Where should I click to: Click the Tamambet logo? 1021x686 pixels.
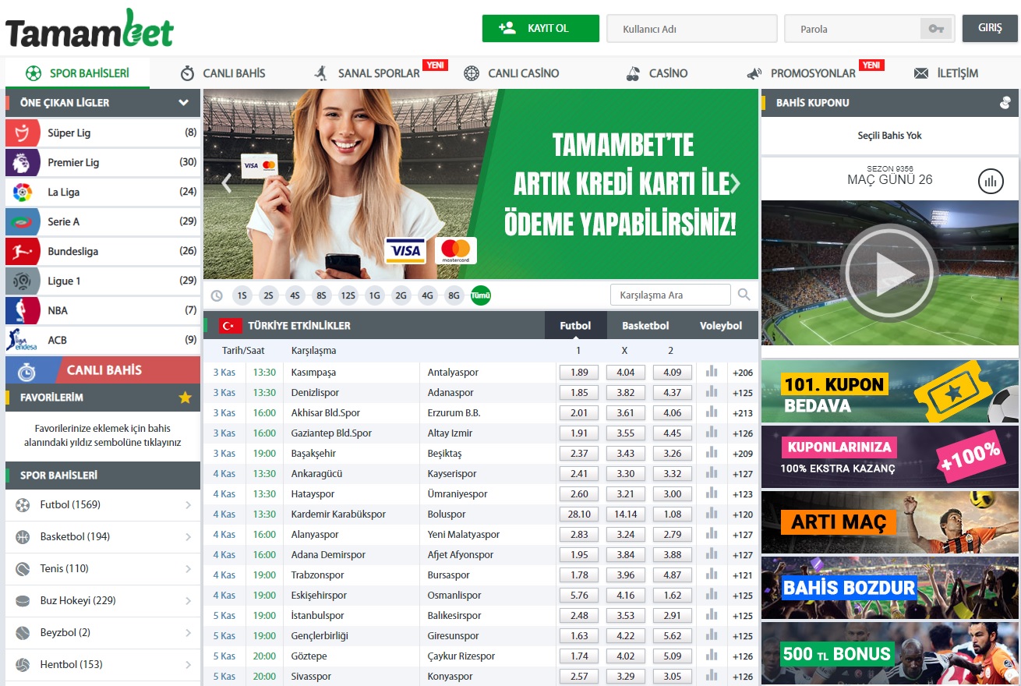click(x=90, y=30)
